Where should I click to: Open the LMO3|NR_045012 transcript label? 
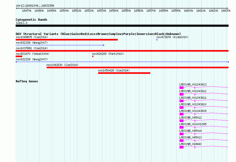coord(190,118)
